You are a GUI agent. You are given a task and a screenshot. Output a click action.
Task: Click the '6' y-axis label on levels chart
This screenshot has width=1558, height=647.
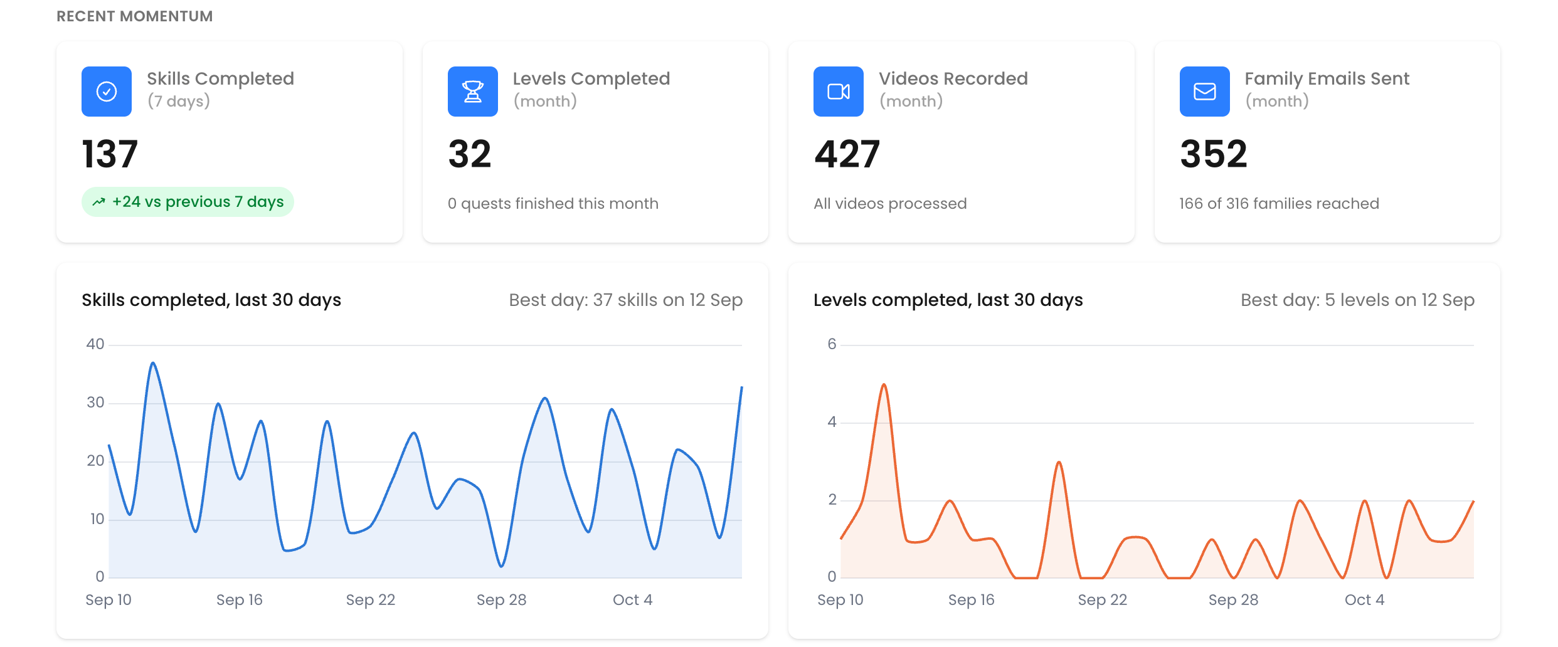(832, 344)
